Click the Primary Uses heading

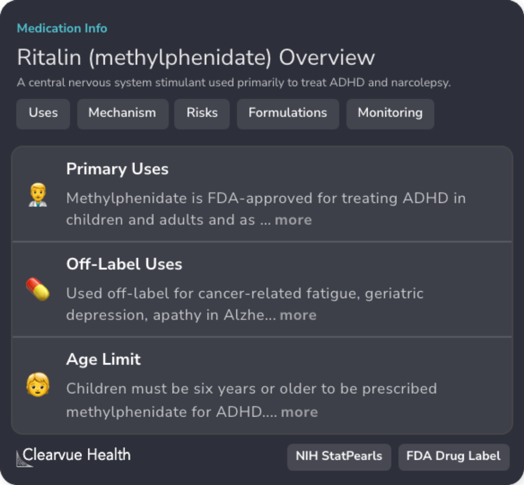coord(117,169)
